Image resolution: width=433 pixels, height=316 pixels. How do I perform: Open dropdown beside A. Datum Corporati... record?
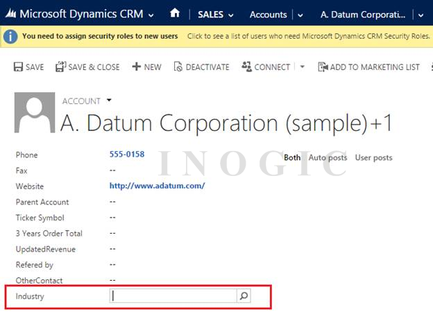(x=421, y=15)
